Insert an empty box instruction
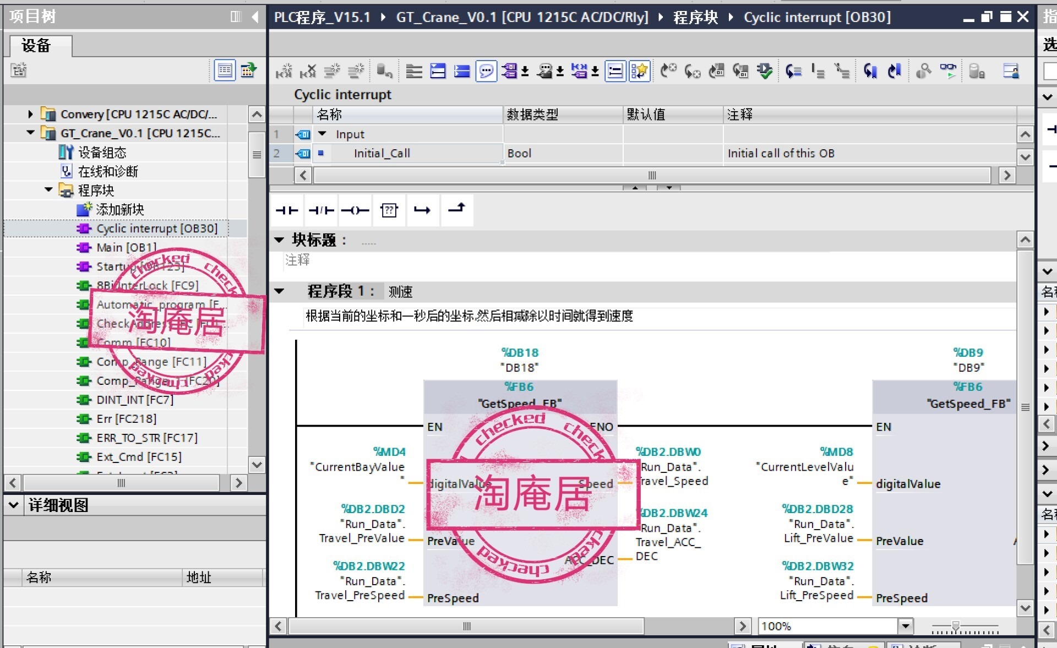The width and height of the screenshot is (1057, 648). click(389, 210)
